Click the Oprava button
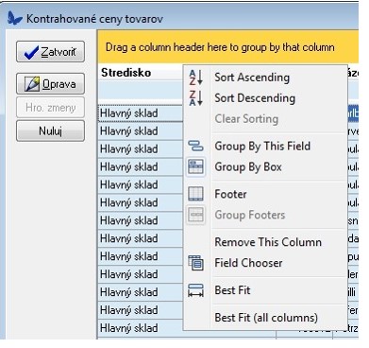Screen dimensions: 369x348 pyautogui.click(x=50, y=84)
